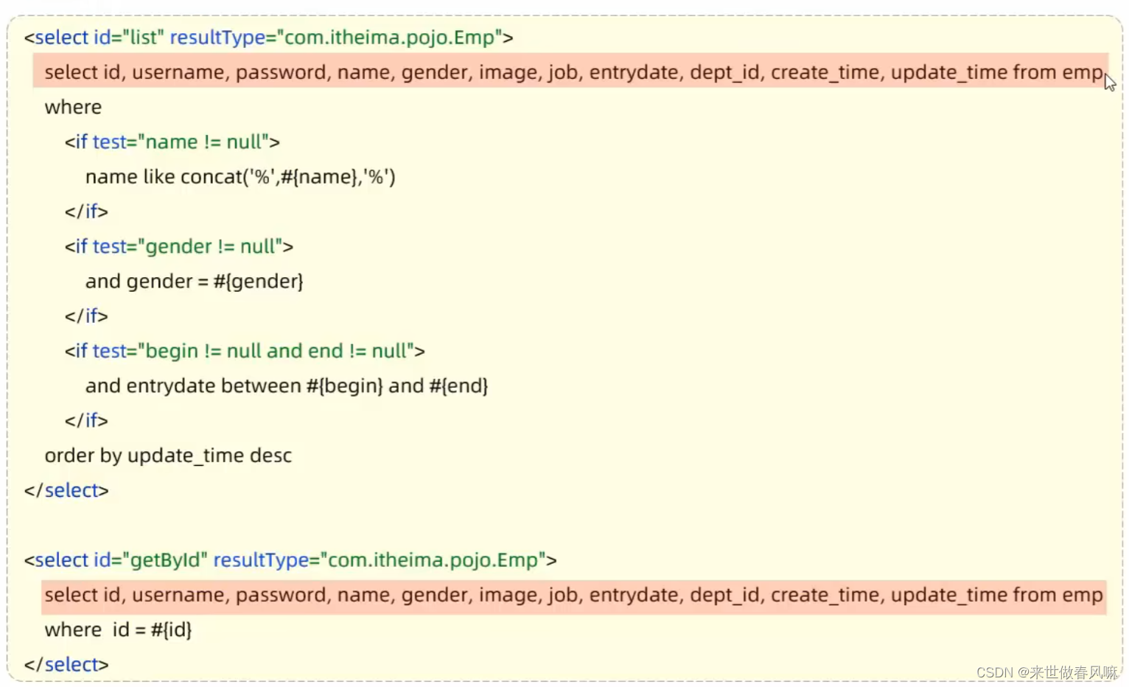Click the highlighted select statement under the list query
This screenshot has width=1129, height=687.
click(x=570, y=72)
